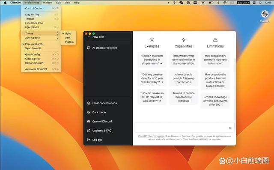
Task: Click the chat bubble icon for AI creates red circle
Action: pos(89,48)
